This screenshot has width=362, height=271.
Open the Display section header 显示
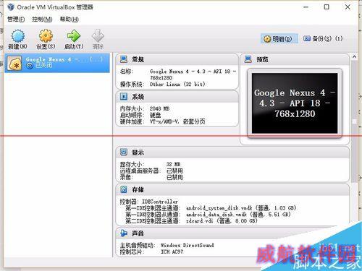138,152
